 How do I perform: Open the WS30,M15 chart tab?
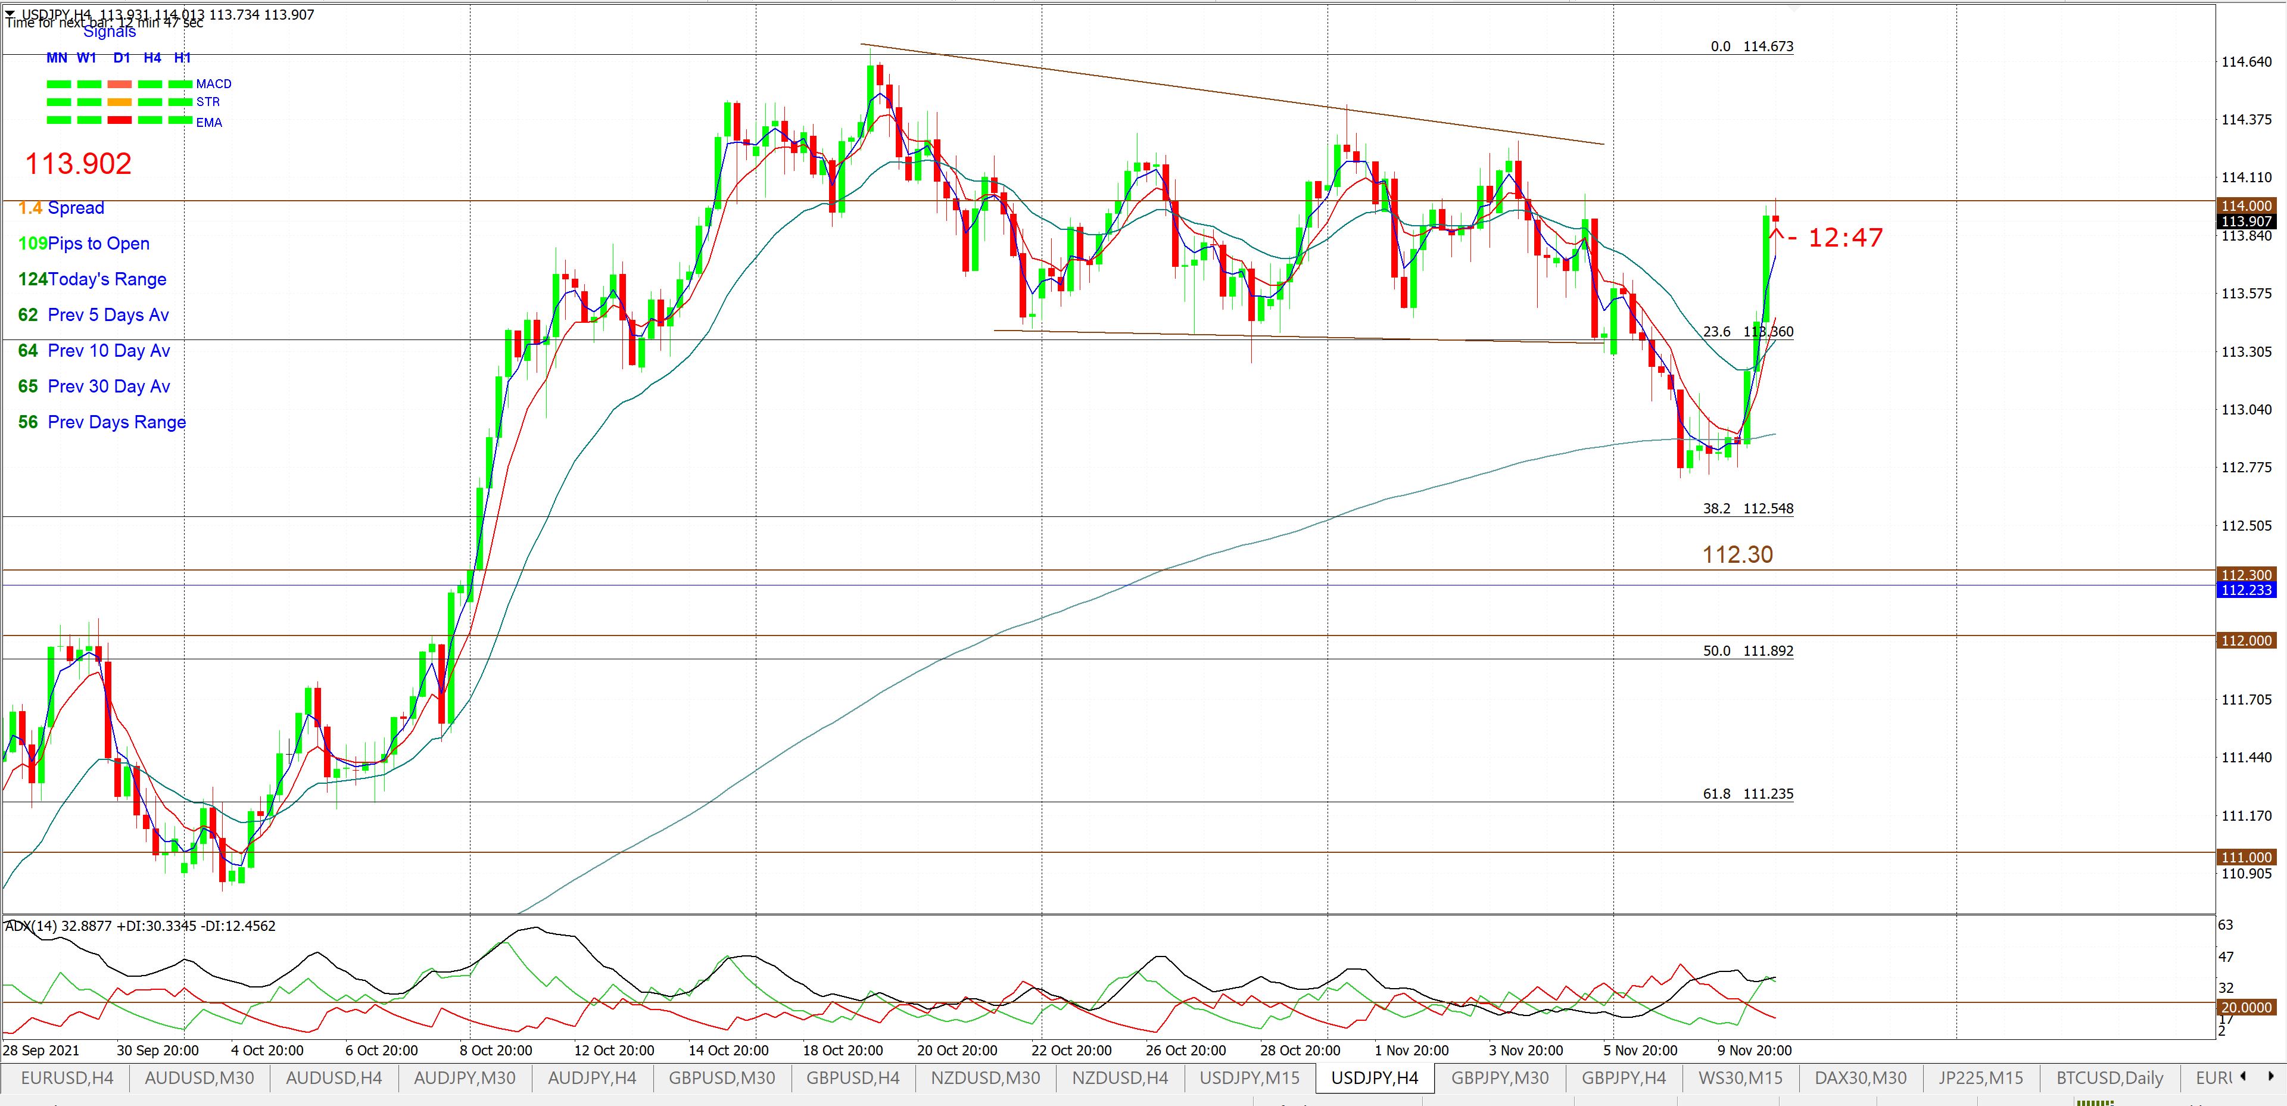point(1740,1077)
